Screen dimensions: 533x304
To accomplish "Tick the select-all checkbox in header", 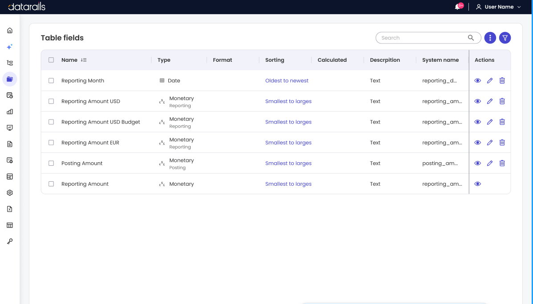I will (x=51, y=60).
